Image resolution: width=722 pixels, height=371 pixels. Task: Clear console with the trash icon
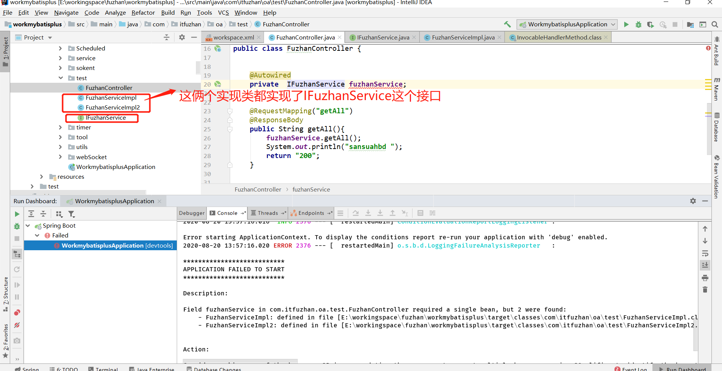point(705,289)
